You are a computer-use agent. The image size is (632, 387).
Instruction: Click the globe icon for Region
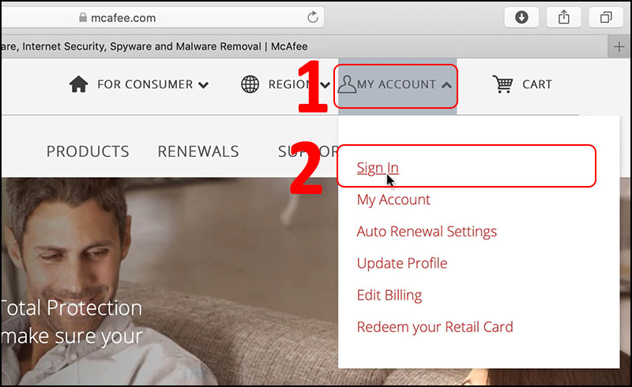click(250, 84)
